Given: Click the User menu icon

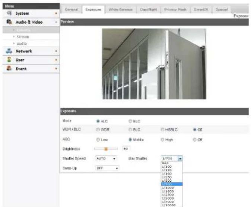Looking at the screenshot, I should click(x=9, y=60).
